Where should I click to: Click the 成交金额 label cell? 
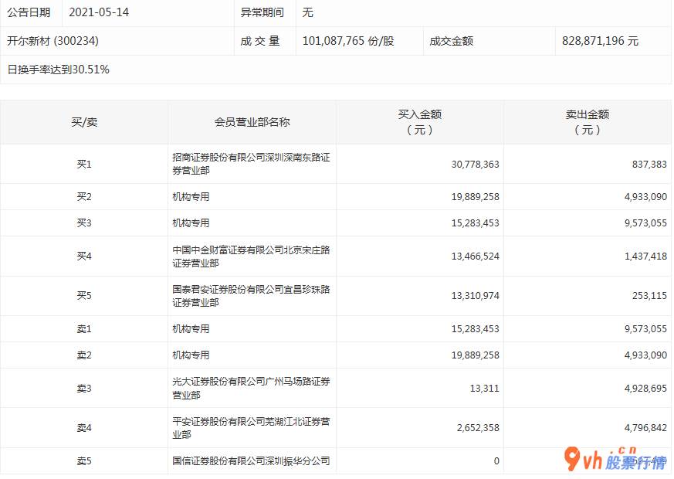click(452, 41)
